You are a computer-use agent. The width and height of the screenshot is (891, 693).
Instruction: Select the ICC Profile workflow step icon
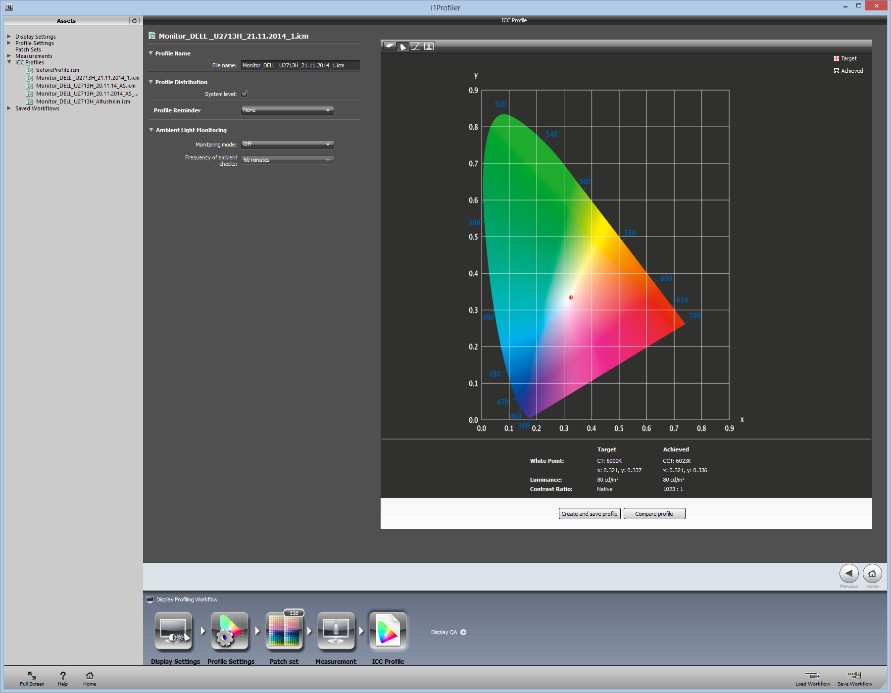click(388, 631)
